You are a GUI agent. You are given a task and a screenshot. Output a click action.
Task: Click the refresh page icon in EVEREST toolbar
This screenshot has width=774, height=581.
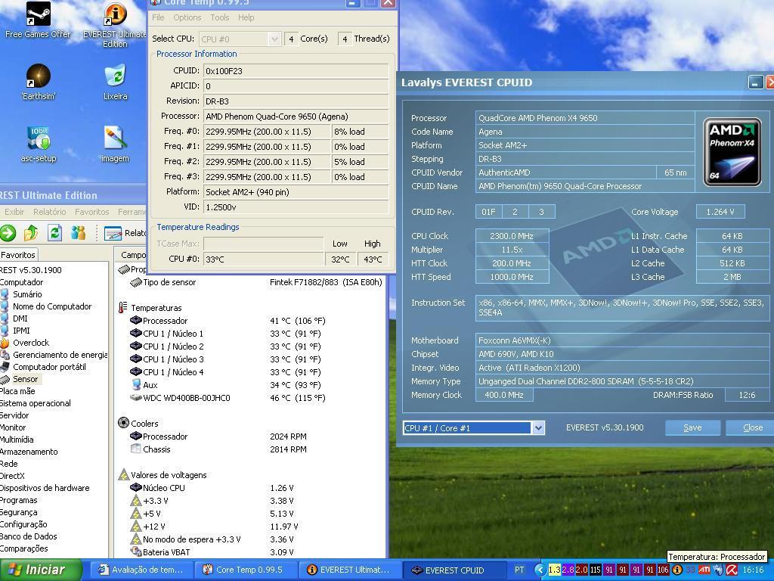pos(54,233)
